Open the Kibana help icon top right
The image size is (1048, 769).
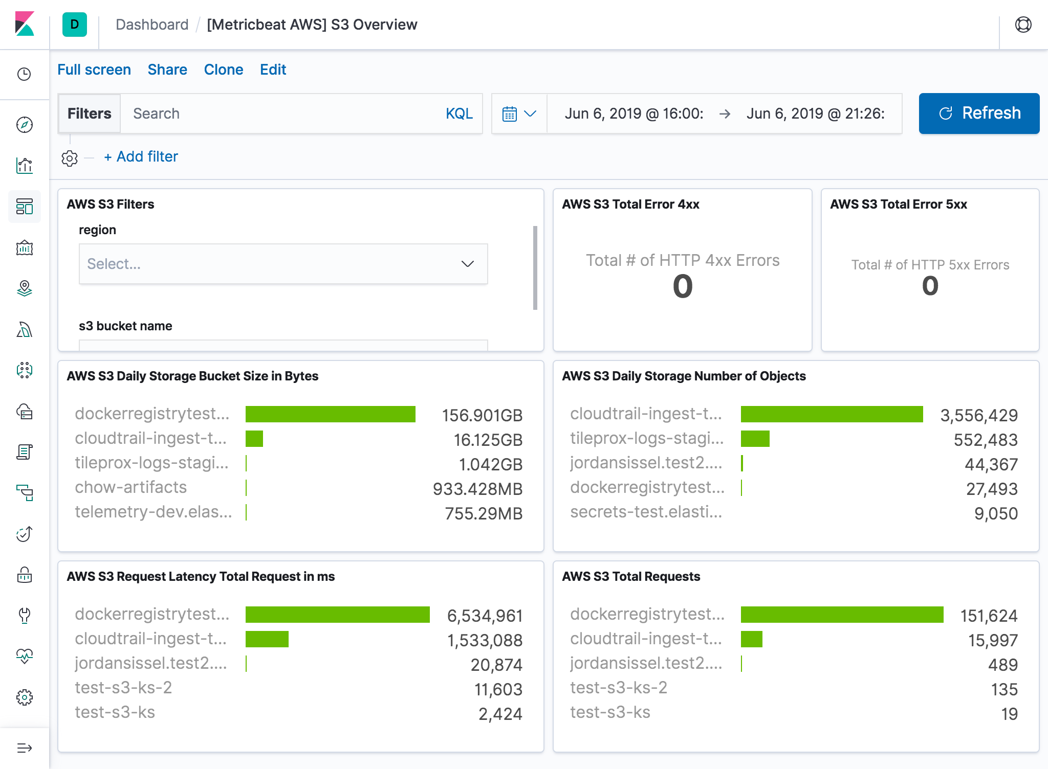pos(1023,24)
